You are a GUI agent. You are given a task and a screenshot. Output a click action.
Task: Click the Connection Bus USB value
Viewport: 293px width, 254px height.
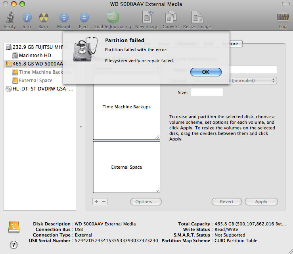(x=79, y=229)
